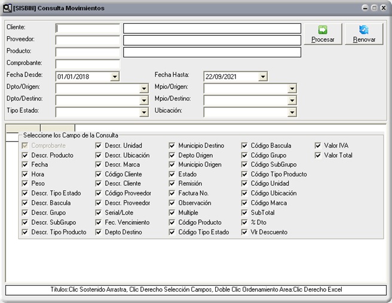The height and width of the screenshot is (303, 392).
Task: Click the application icon in the title bar
Action: [7, 8]
